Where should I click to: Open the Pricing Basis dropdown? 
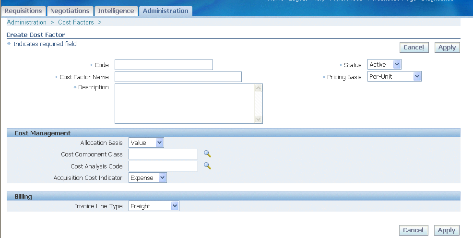click(x=394, y=77)
